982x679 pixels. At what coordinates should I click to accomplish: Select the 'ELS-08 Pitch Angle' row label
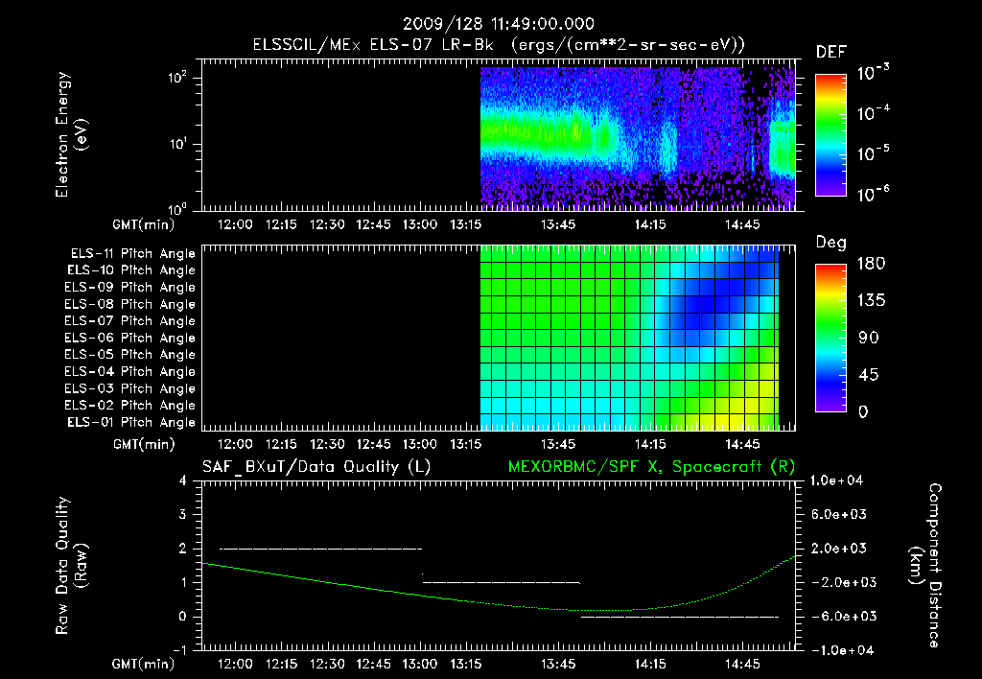130,304
